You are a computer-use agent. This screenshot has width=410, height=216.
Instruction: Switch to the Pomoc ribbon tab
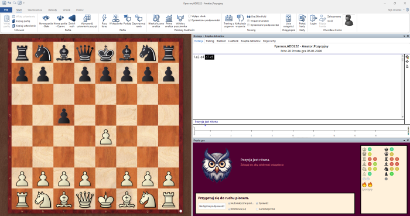[80, 10]
